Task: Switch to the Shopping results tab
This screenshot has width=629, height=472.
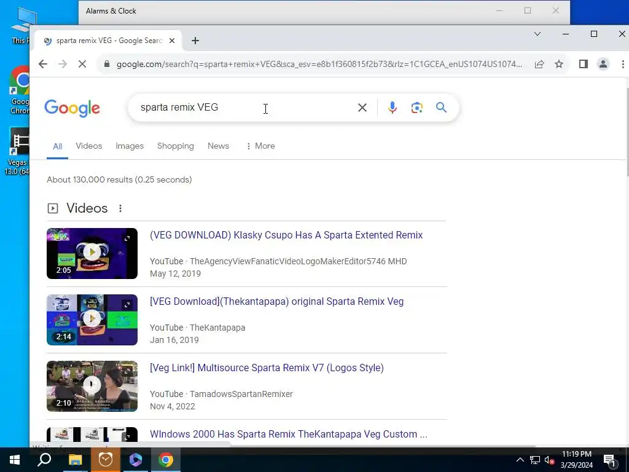Action: click(x=176, y=146)
